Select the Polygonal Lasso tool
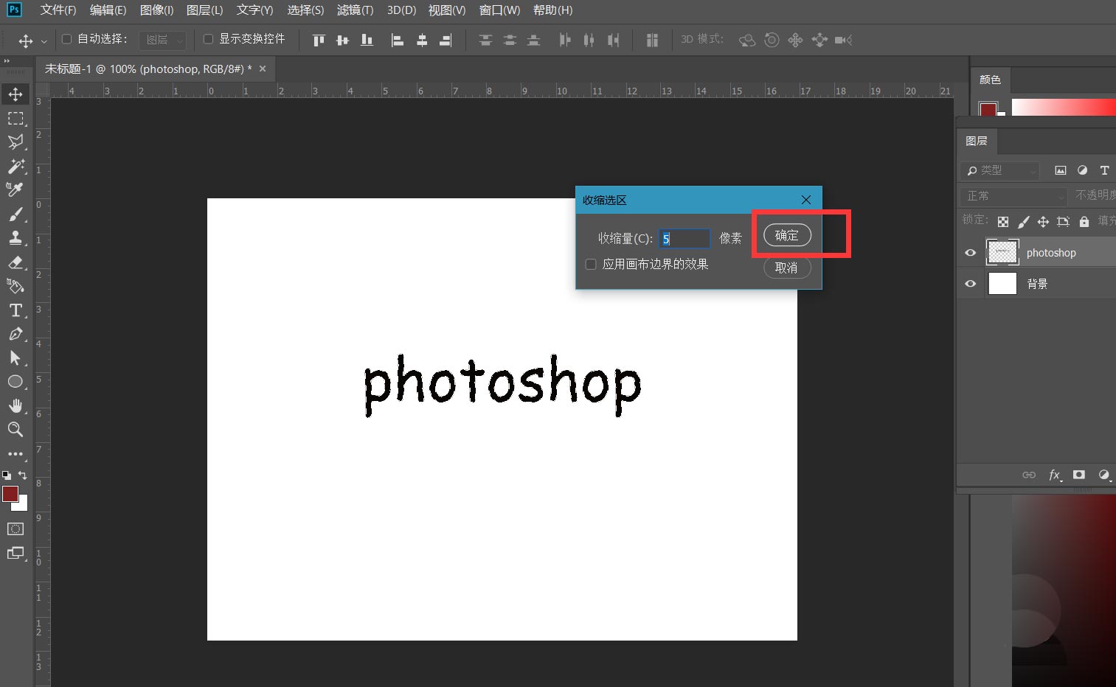 click(15, 142)
